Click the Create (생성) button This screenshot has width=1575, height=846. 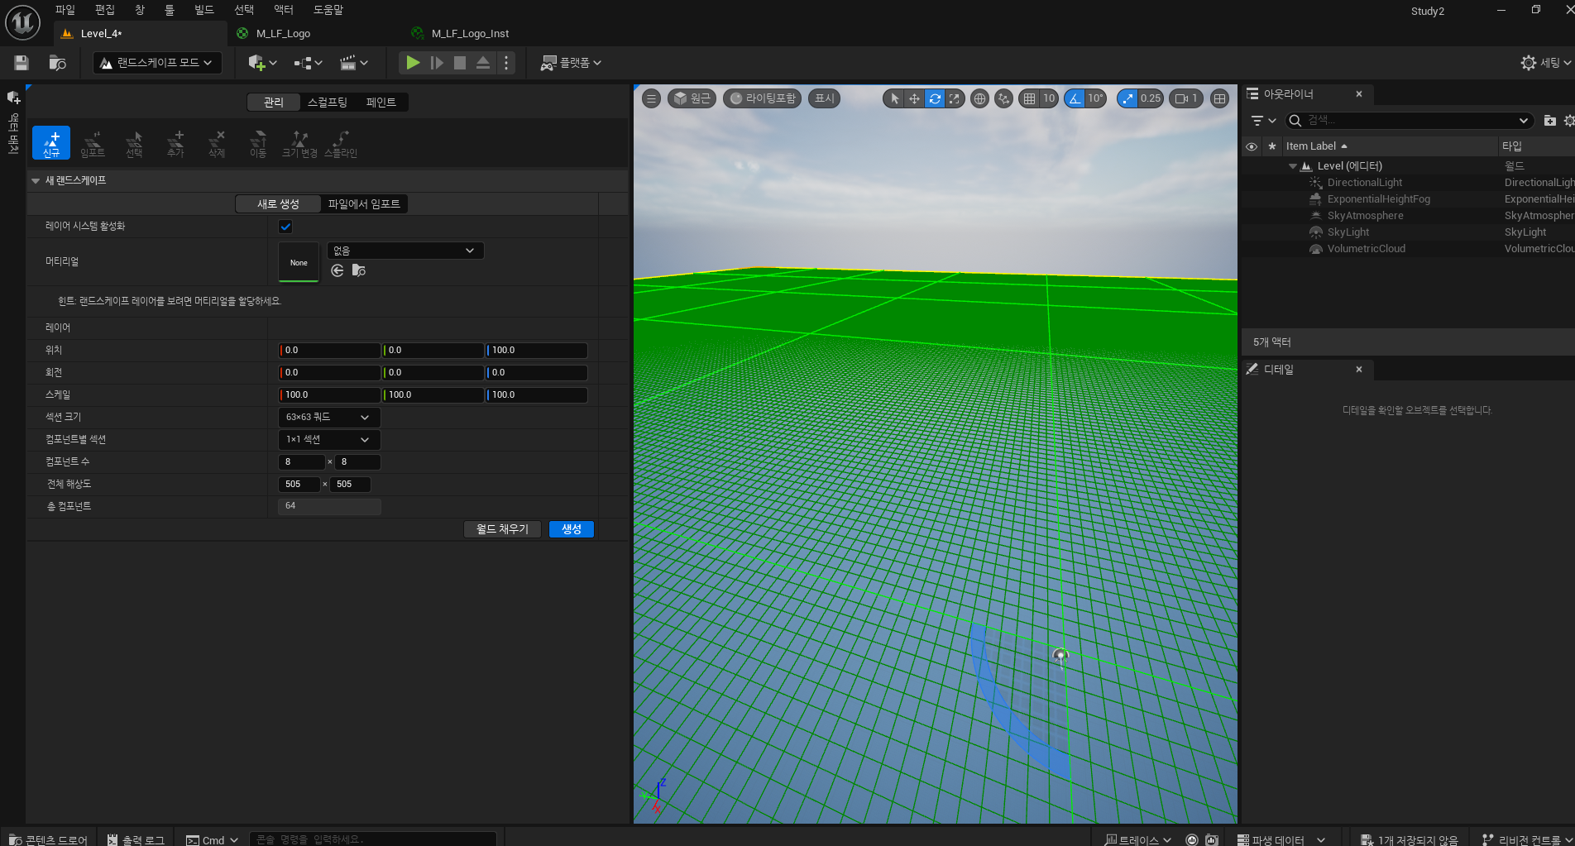[x=572, y=529]
